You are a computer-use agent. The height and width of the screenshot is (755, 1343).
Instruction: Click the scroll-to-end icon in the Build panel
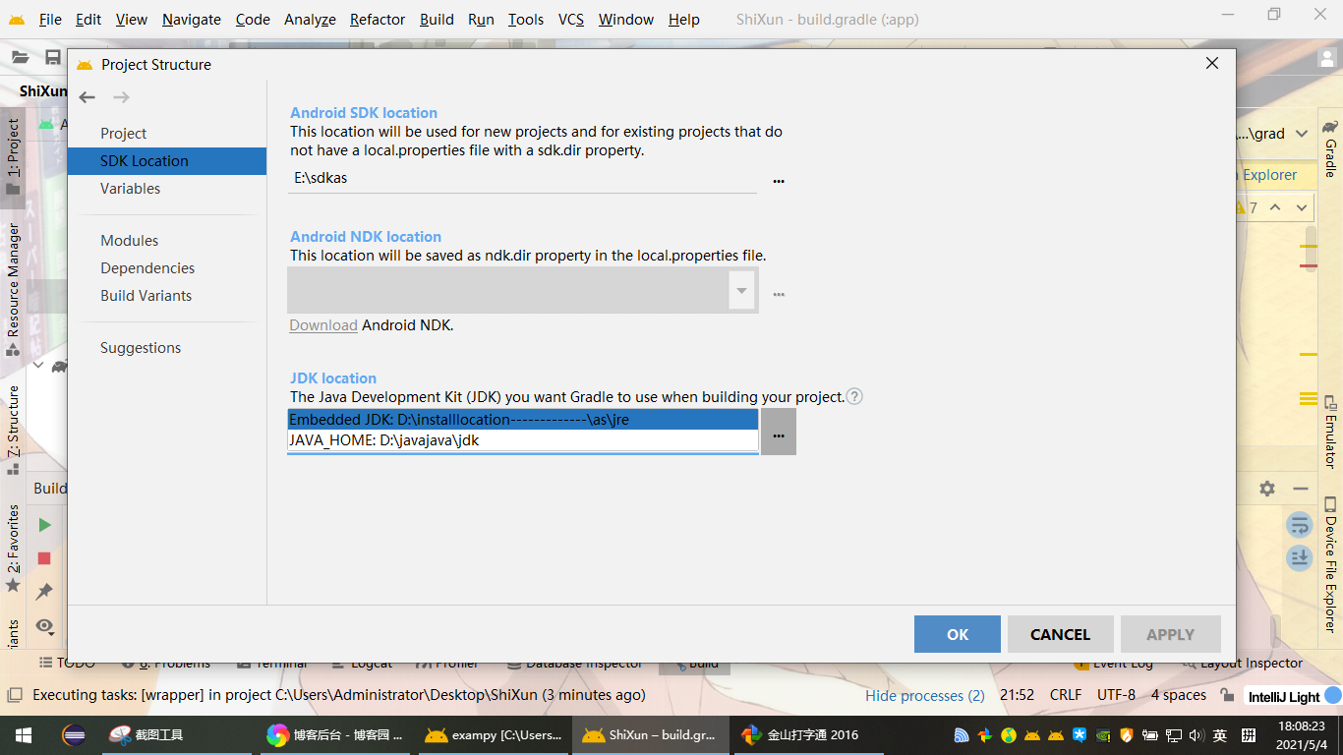[x=1300, y=558]
